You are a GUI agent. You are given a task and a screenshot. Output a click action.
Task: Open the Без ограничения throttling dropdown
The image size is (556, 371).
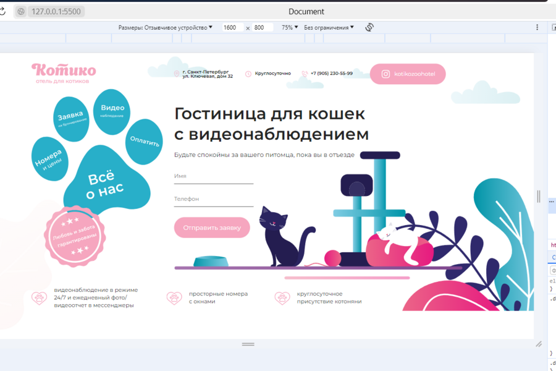click(x=329, y=27)
